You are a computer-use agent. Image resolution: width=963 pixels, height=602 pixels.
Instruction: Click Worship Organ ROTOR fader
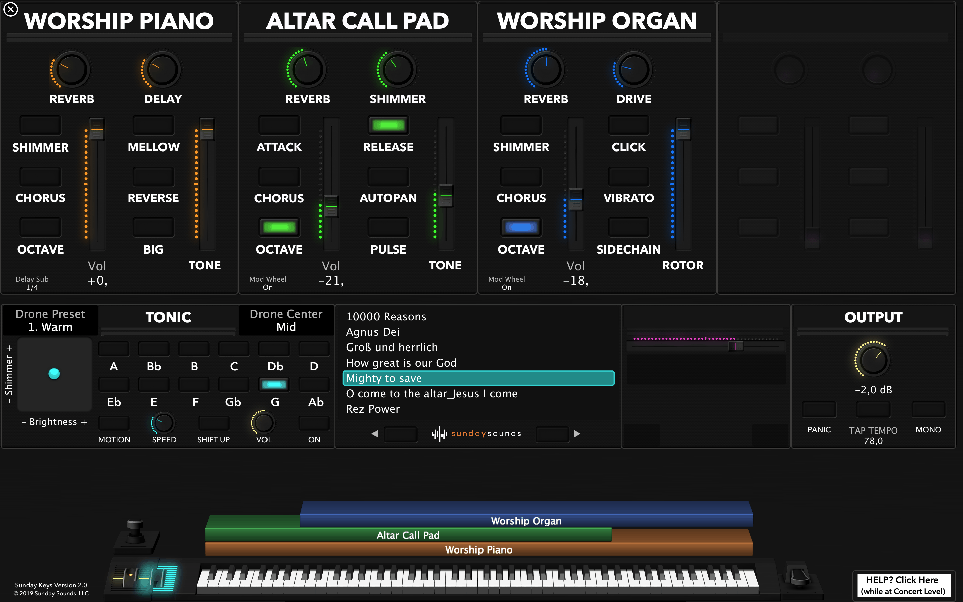pos(683,129)
